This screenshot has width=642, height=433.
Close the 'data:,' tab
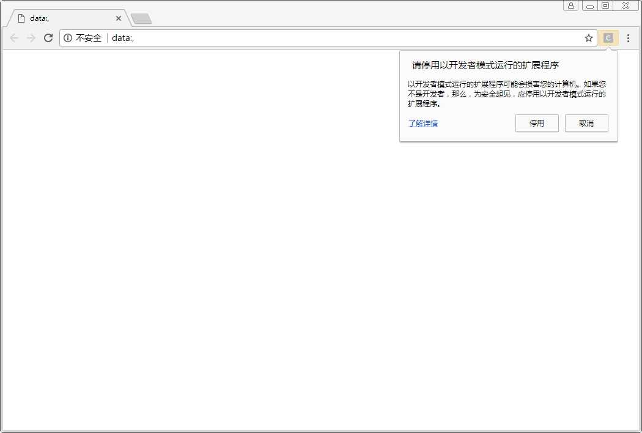[119, 18]
